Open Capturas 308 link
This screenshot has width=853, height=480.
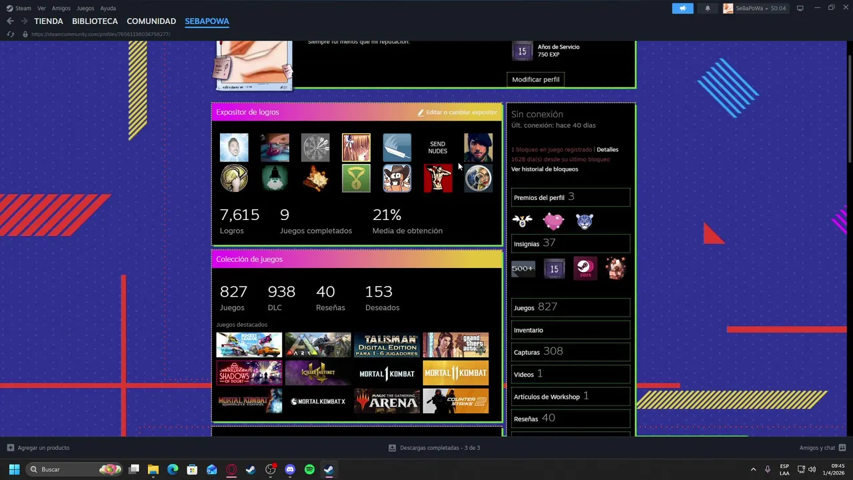coord(570,352)
